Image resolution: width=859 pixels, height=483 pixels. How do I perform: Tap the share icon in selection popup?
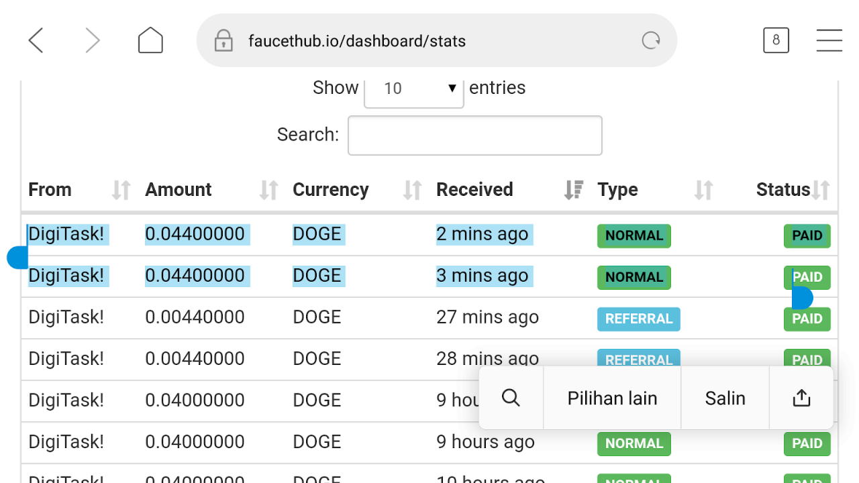(x=801, y=398)
